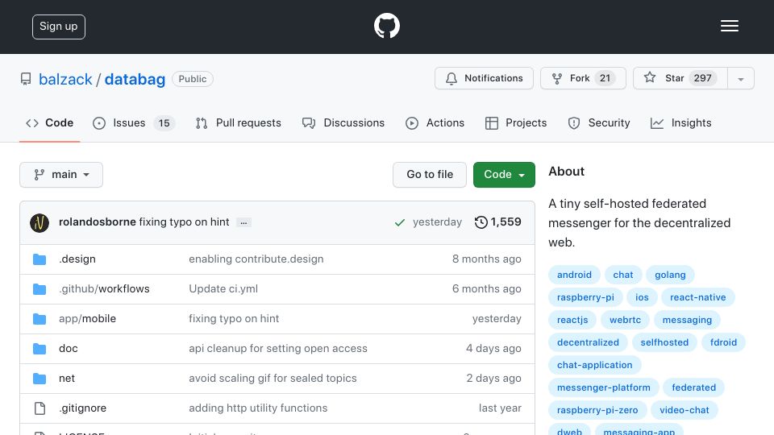Open the hamburger navigation menu

tap(729, 26)
